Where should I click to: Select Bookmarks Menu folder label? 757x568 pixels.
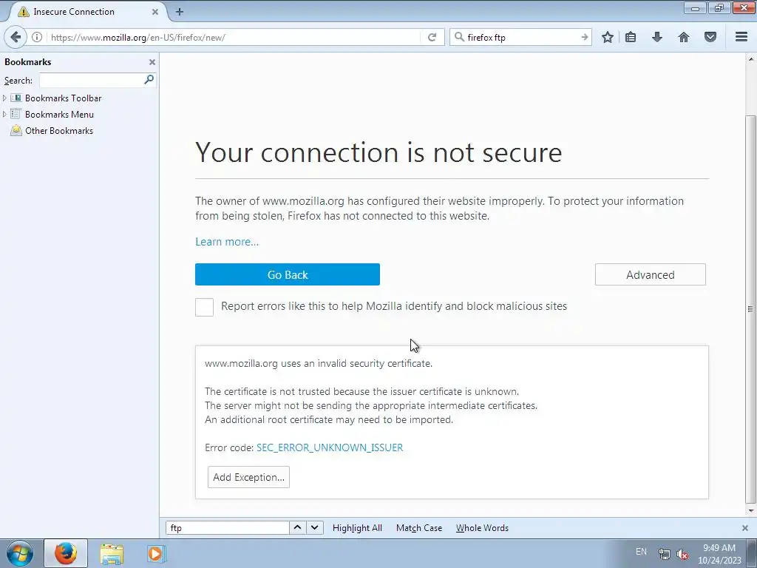(59, 115)
